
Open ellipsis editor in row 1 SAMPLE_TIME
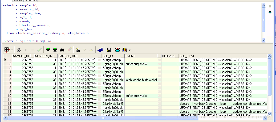tap(100, 60)
